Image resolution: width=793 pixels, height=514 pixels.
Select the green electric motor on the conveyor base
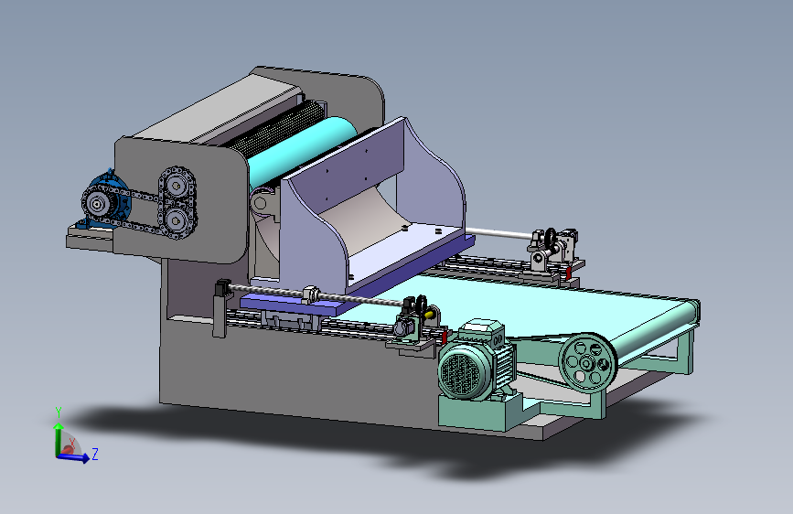point(477,359)
